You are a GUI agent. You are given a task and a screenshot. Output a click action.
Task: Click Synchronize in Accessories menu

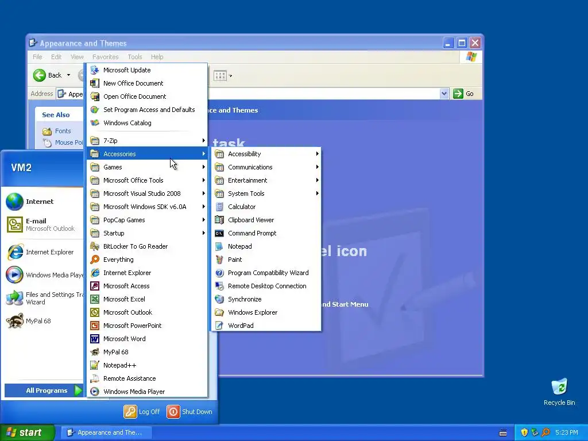click(x=266, y=299)
